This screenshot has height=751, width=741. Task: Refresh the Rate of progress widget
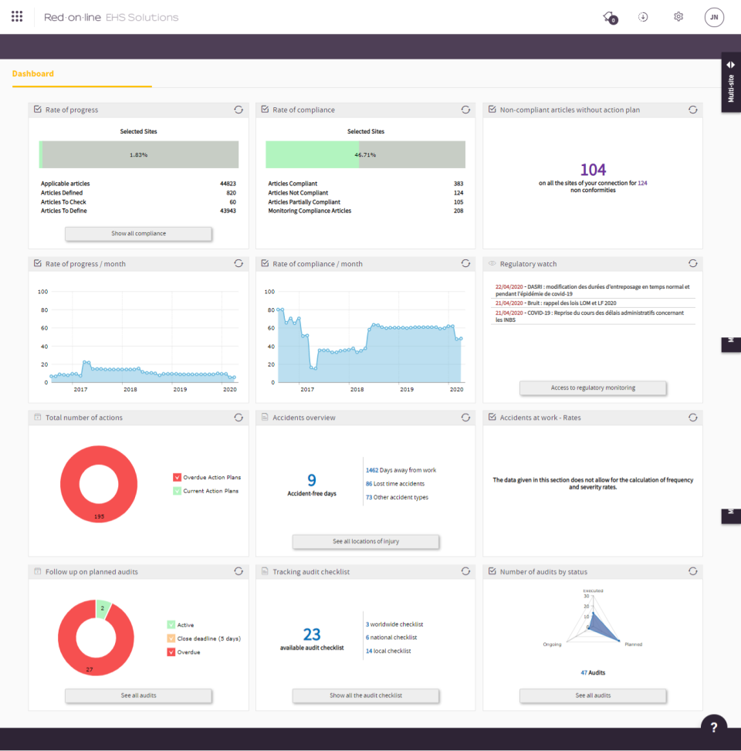(x=239, y=110)
